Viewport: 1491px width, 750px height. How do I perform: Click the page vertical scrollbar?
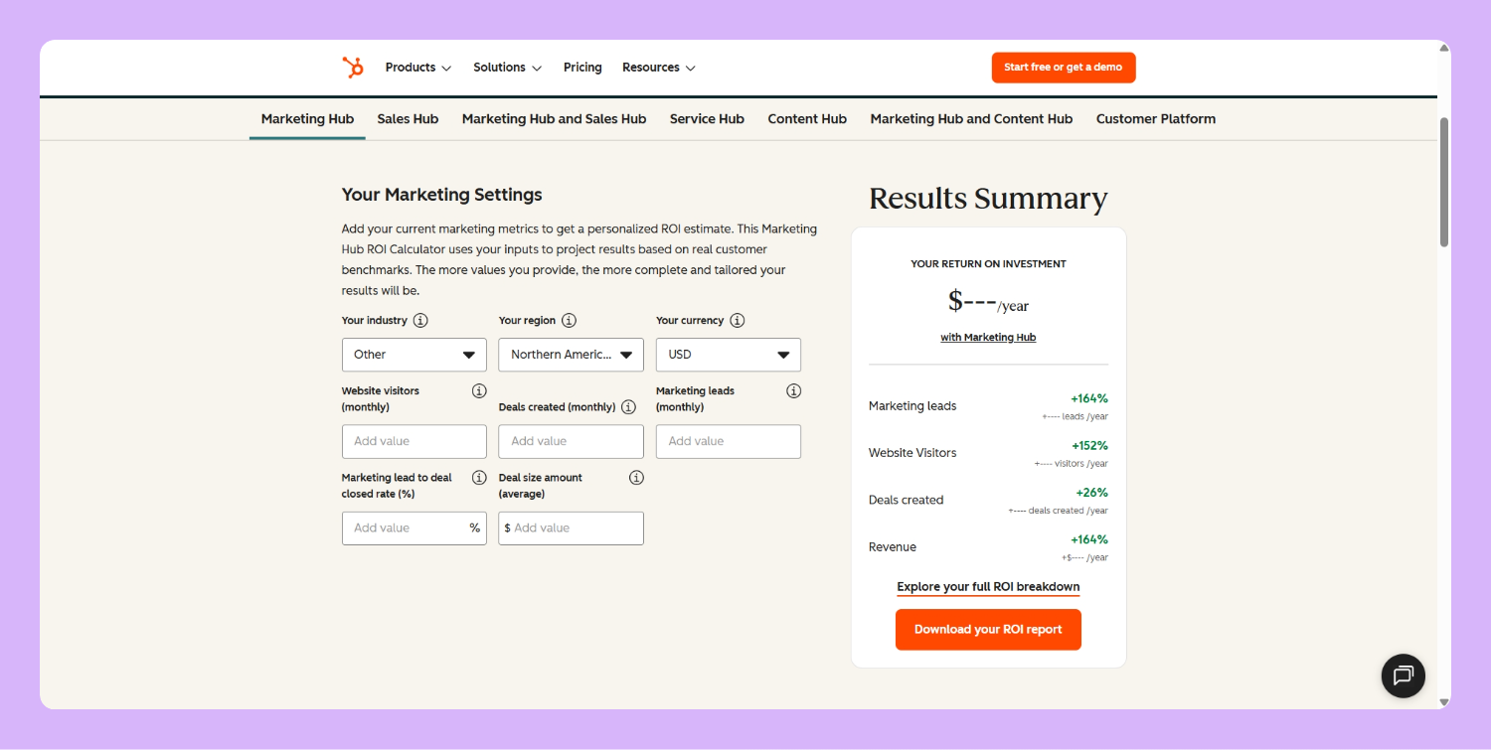[x=1444, y=184]
